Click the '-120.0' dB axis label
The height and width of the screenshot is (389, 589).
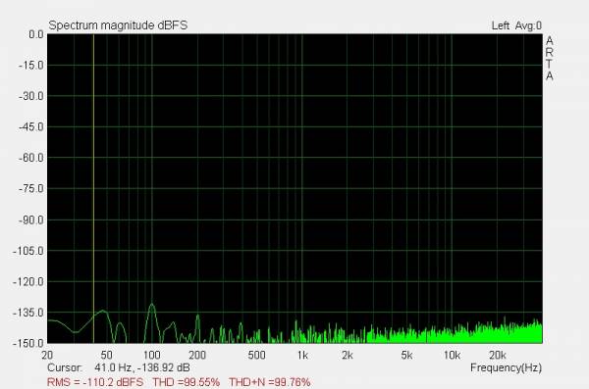pos(28,281)
